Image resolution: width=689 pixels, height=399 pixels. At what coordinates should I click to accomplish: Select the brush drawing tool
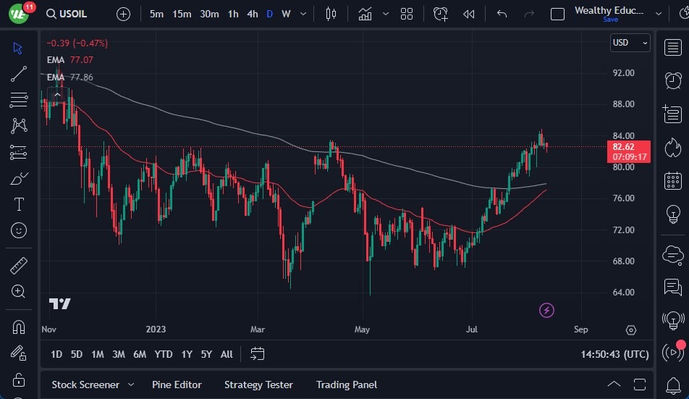[x=19, y=178]
